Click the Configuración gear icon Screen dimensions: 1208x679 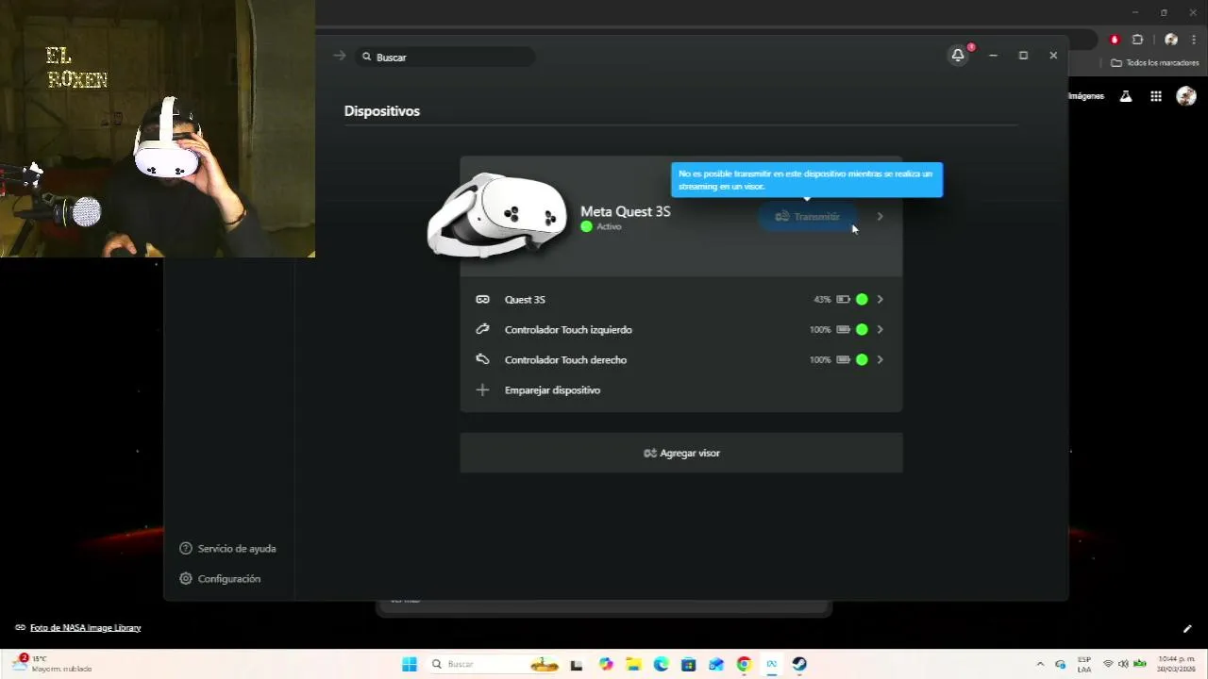pos(185,578)
